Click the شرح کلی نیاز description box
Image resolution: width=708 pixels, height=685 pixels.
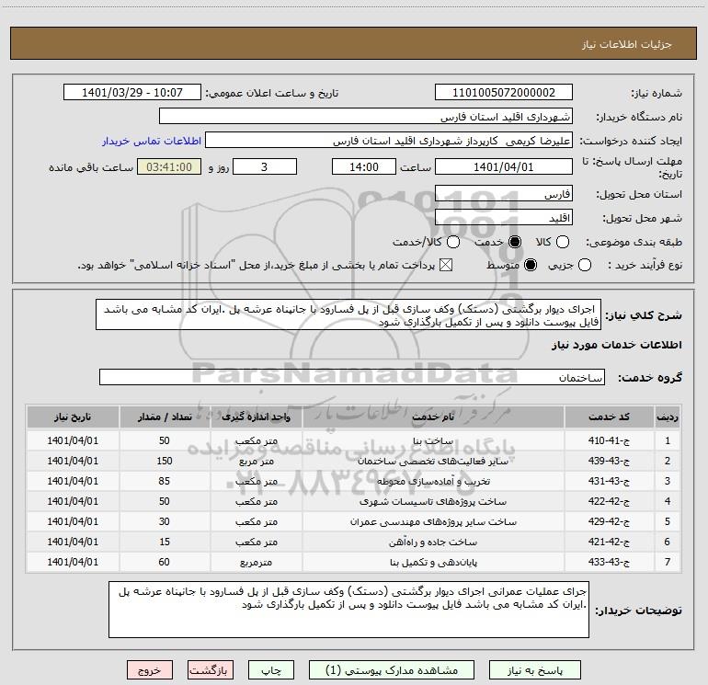coord(348,314)
